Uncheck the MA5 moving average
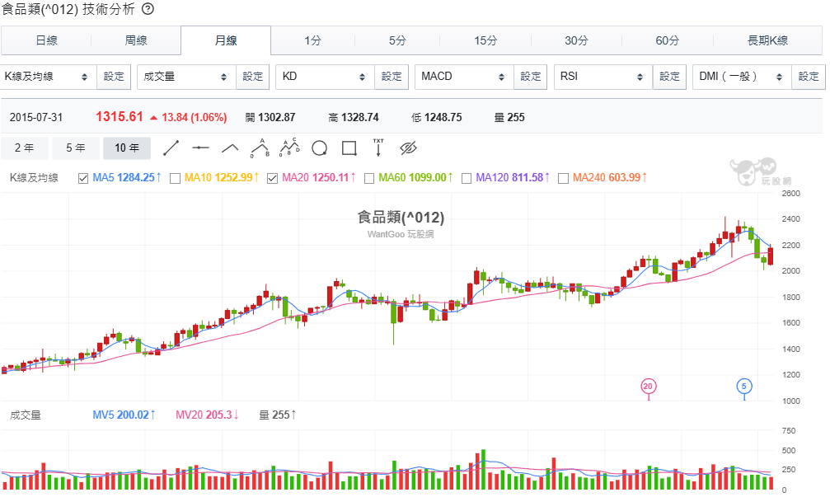Viewport: 830px width, 497px height. click(x=83, y=178)
